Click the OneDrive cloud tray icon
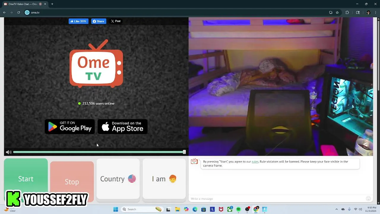This screenshot has width=380, height=214. [343, 209]
